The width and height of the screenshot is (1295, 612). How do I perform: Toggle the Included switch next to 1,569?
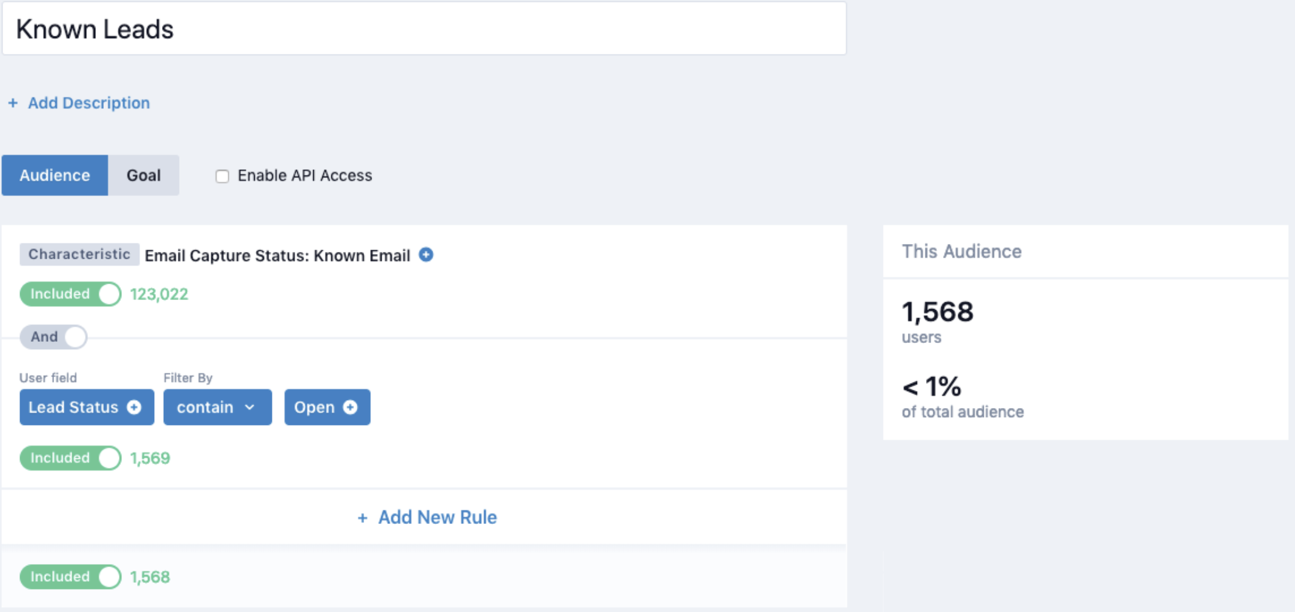[70, 458]
